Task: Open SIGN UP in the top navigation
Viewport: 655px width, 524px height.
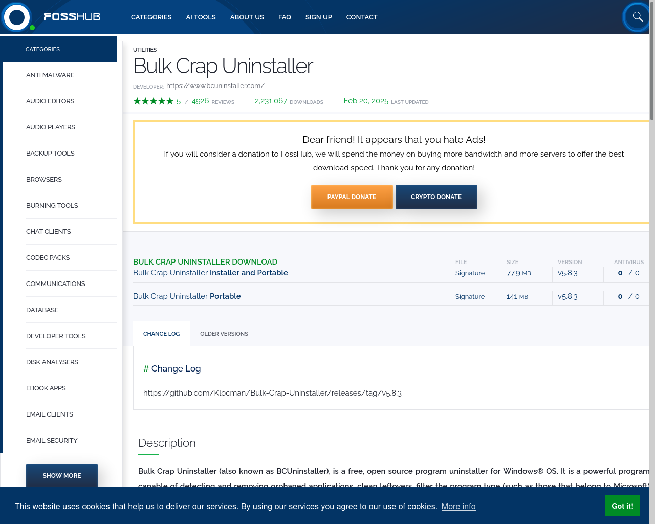Action: tap(319, 17)
